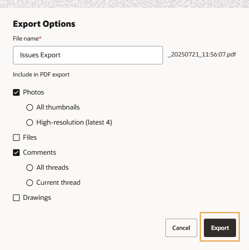Choose the Current thread radio button

tap(30, 183)
